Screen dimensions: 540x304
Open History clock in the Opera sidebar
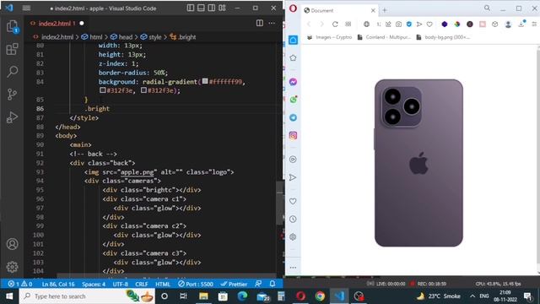[x=293, y=220]
